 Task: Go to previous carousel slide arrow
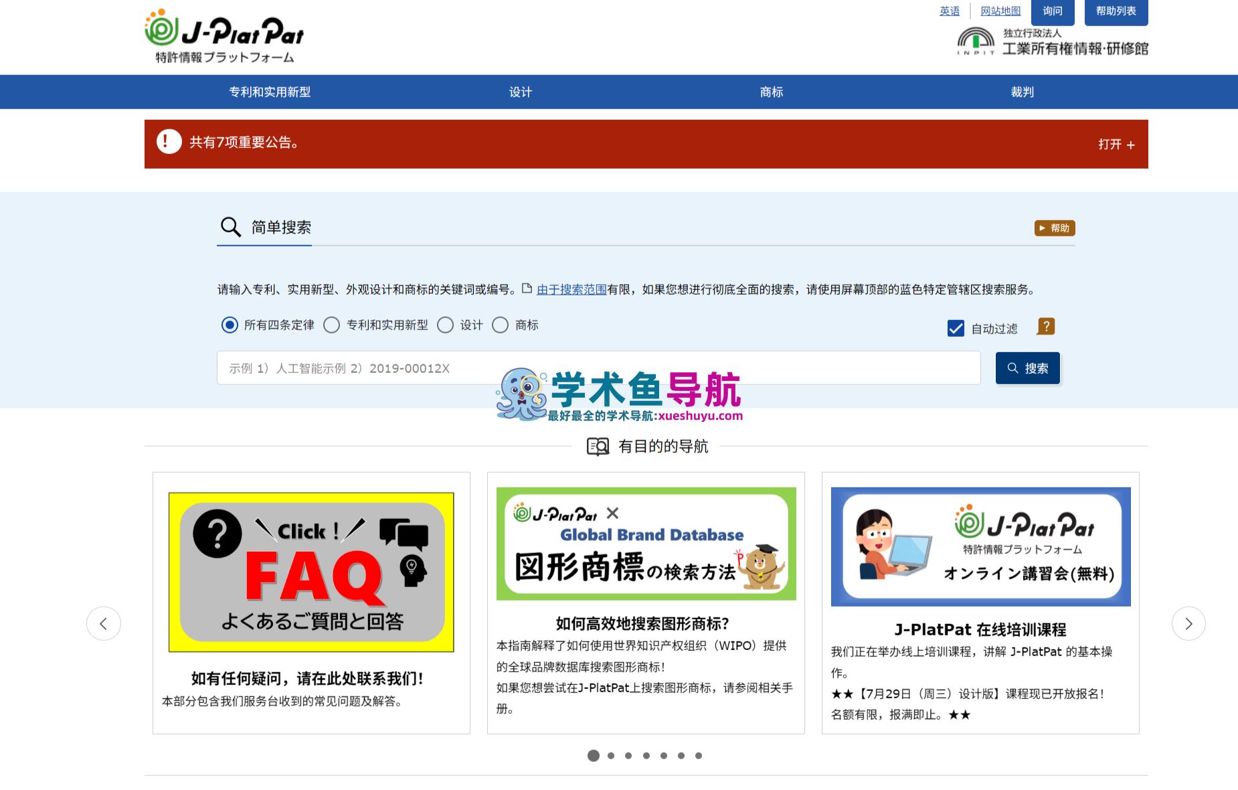click(x=104, y=623)
